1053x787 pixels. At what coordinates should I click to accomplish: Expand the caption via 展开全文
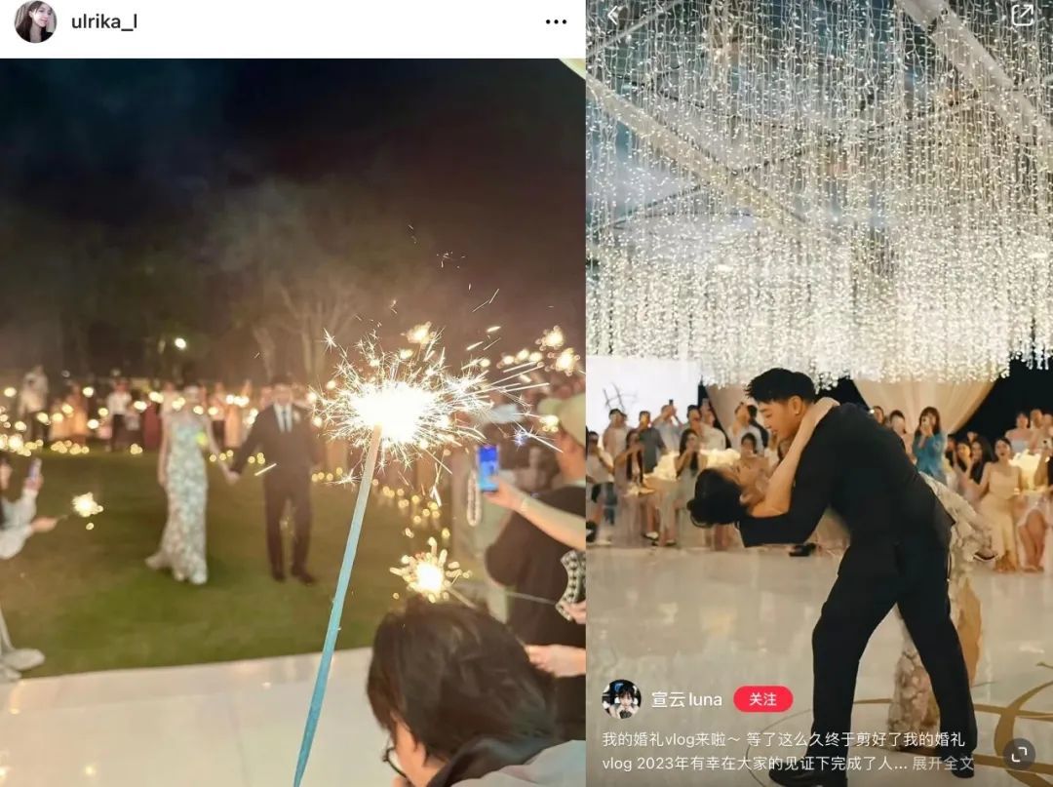point(943,764)
